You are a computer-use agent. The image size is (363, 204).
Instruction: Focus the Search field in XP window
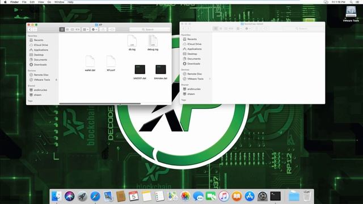(x=150, y=29)
